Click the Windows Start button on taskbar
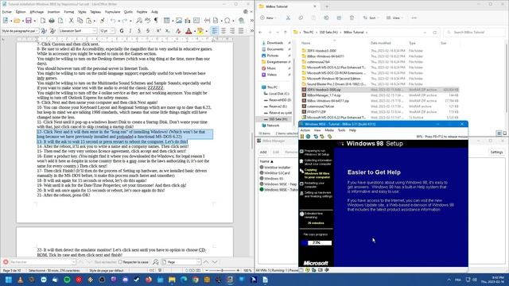The width and height of the screenshot is (509, 286). coord(9,280)
